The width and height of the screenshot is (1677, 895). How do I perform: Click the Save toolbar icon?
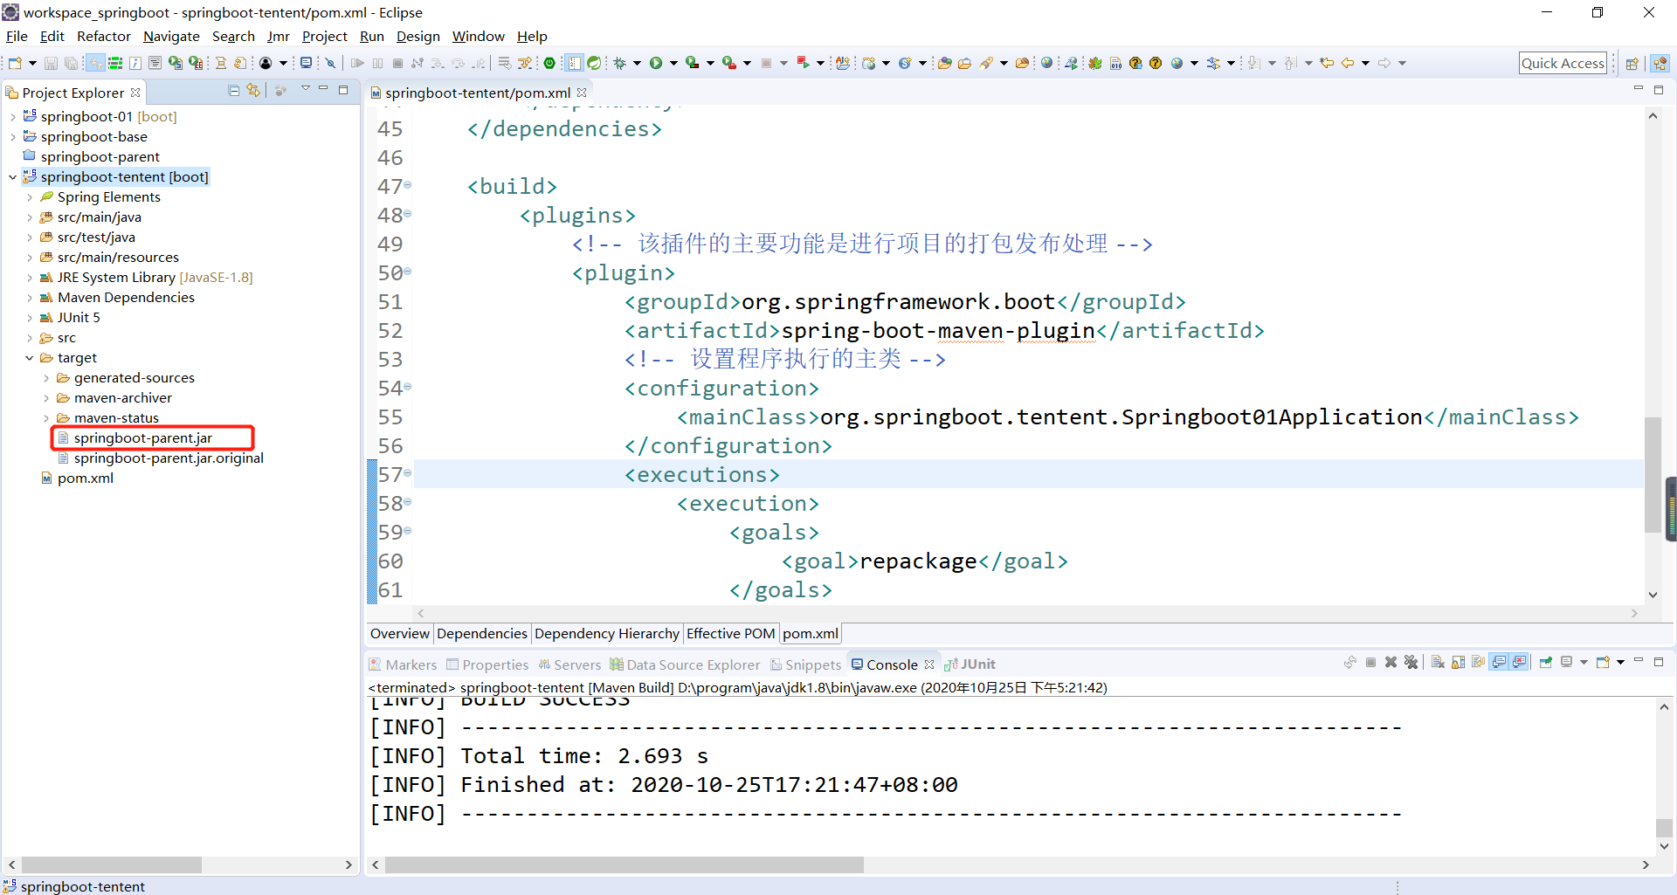tap(51, 63)
